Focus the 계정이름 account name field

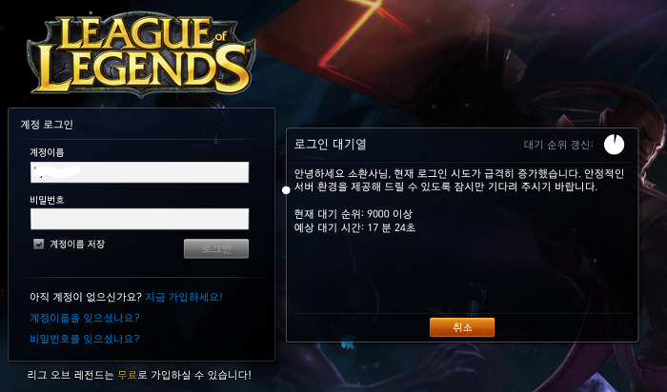[x=139, y=172]
